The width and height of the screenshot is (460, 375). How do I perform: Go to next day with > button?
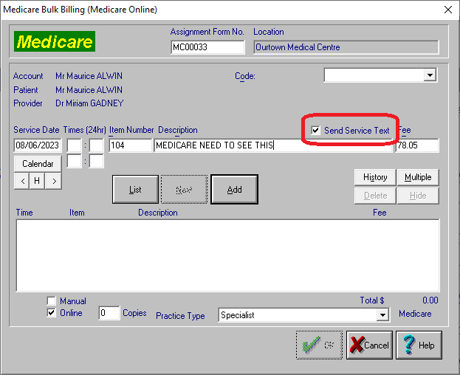(53, 181)
